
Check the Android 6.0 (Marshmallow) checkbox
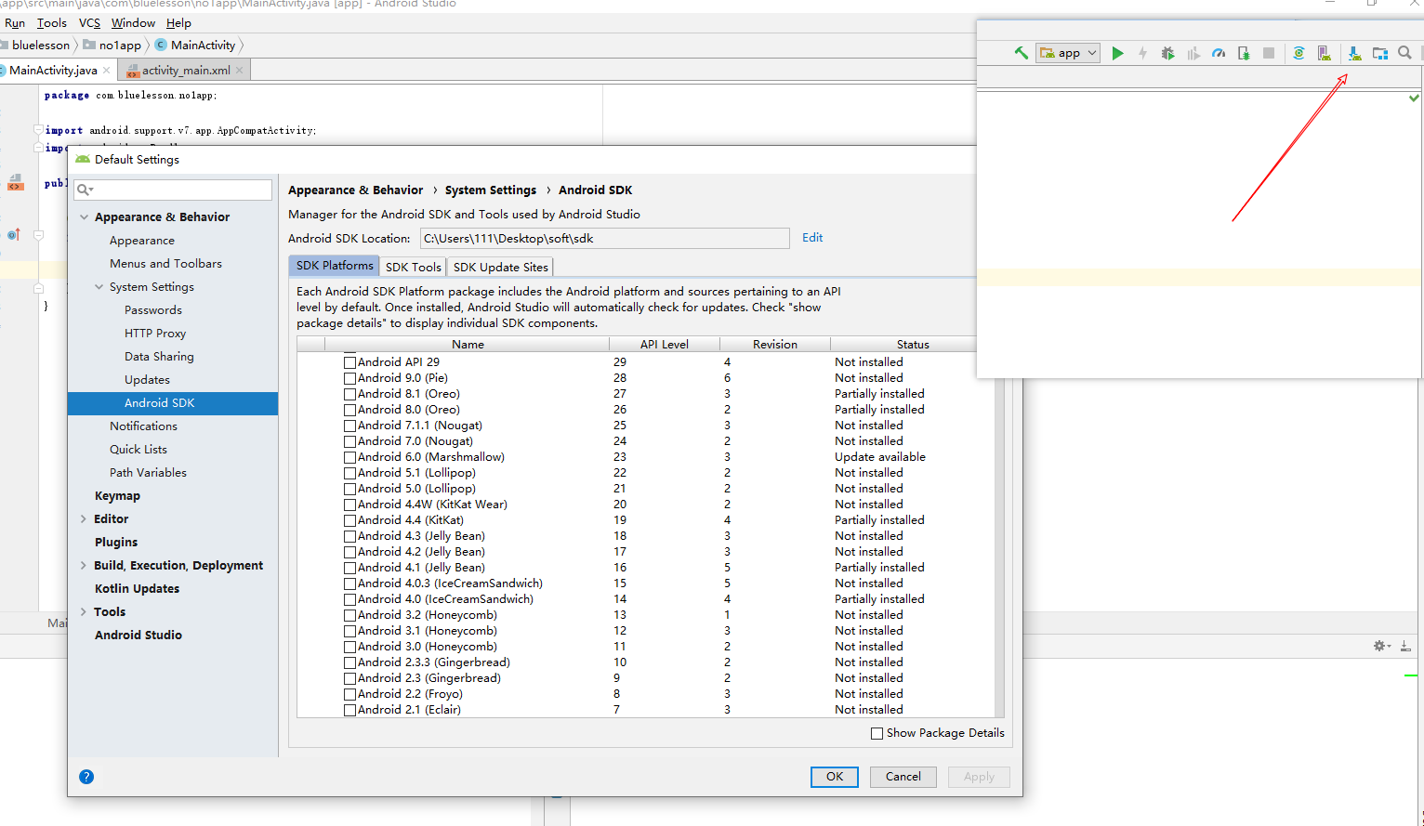pyautogui.click(x=350, y=457)
